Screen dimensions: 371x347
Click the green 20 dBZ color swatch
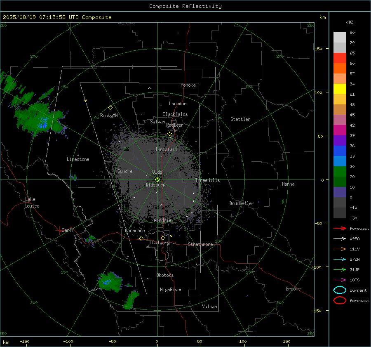click(340, 171)
